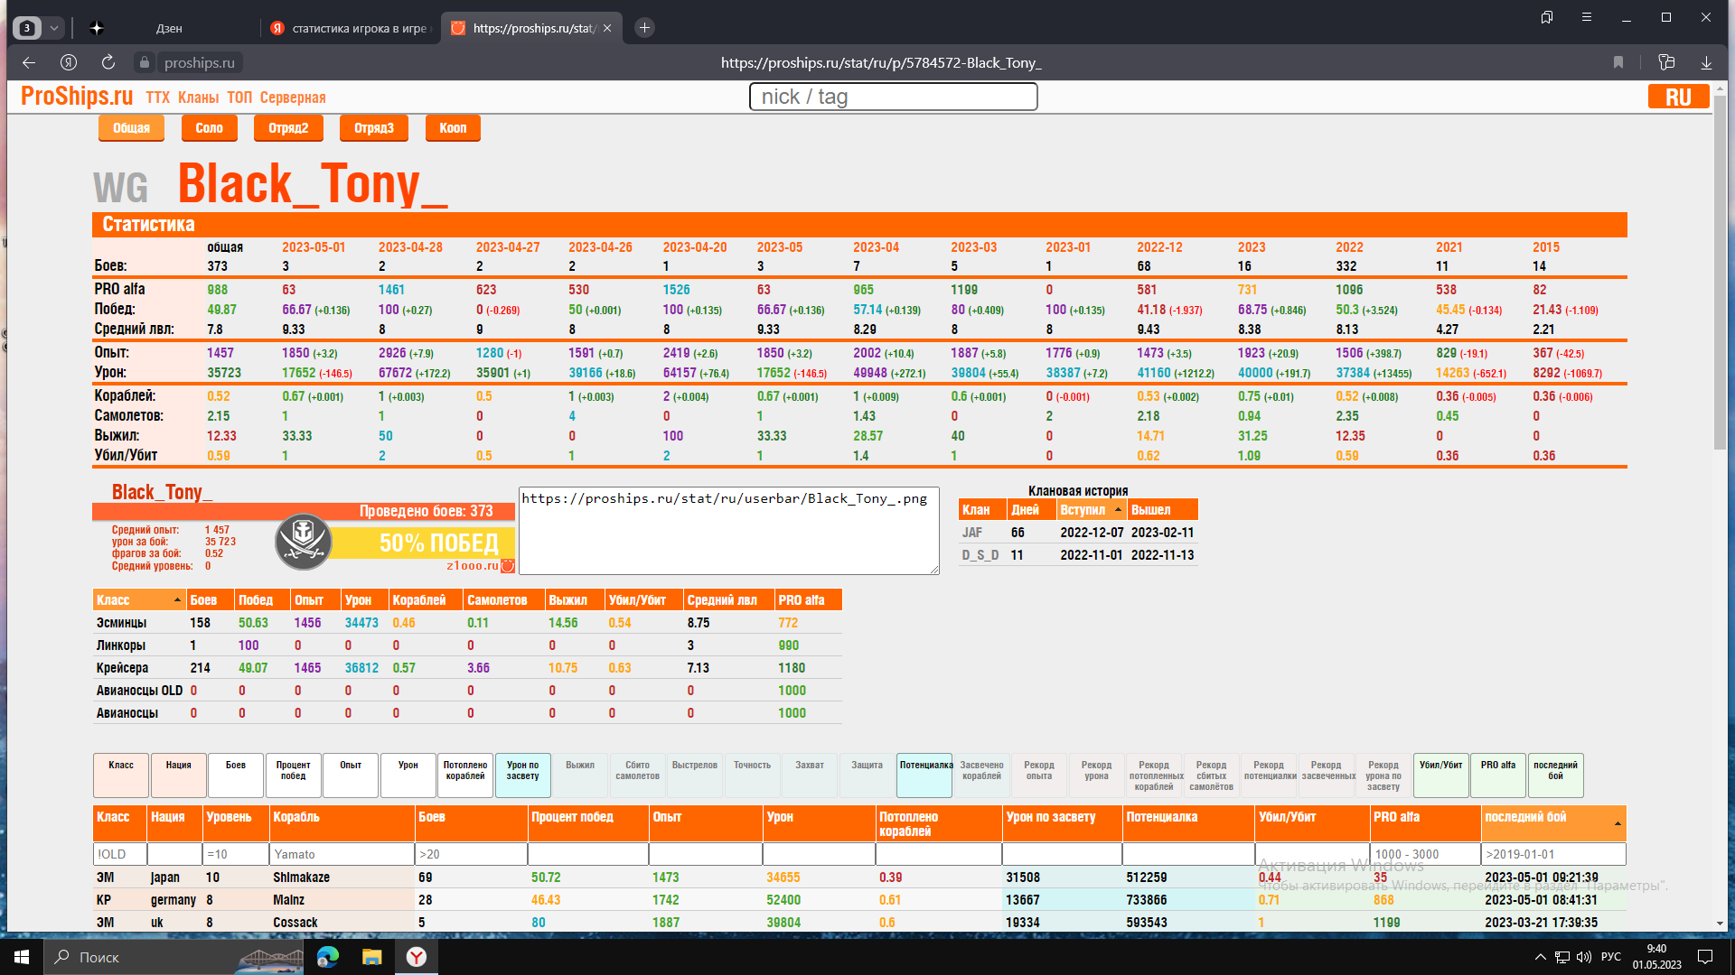Click the Windows Start button
This screenshot has width=1735, height=975.
[22, 957]
